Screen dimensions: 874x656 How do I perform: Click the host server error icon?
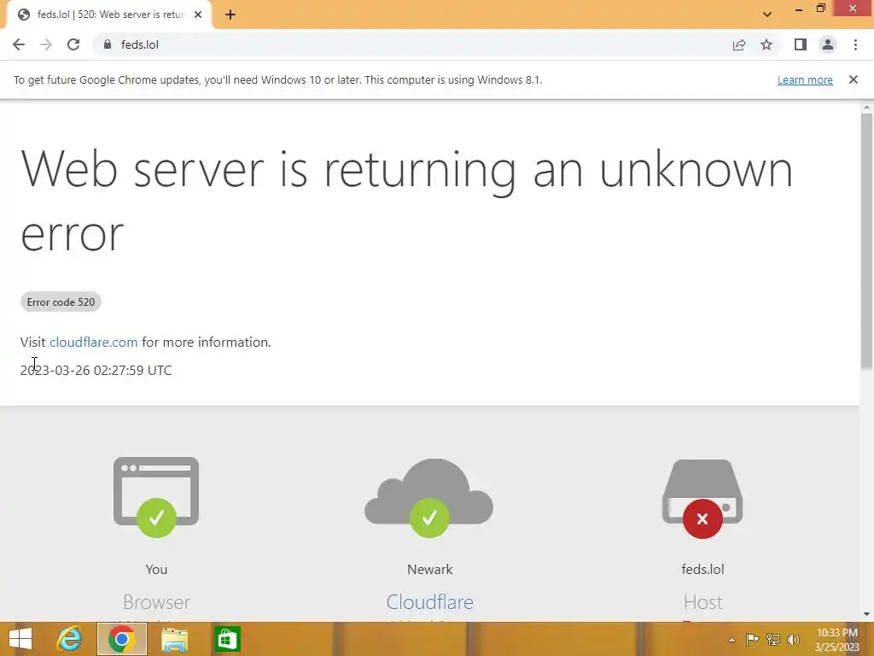coord(702,498)
